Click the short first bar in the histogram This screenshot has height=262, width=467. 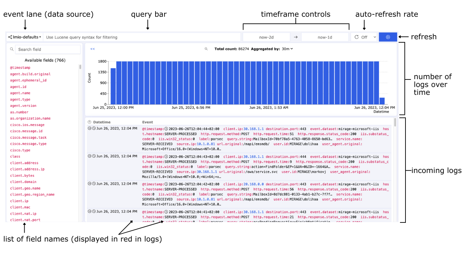[x=113, y=86]
